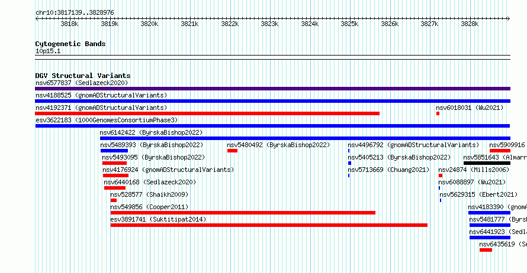This screenshot has height=273, width=527.
Task: Click the Cytogenetic Bands track title
Action: (x=70, y=44)
